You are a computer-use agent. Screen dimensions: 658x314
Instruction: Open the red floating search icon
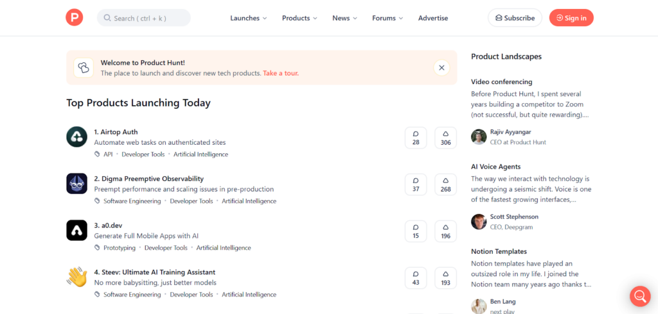(x=640, y=296)
